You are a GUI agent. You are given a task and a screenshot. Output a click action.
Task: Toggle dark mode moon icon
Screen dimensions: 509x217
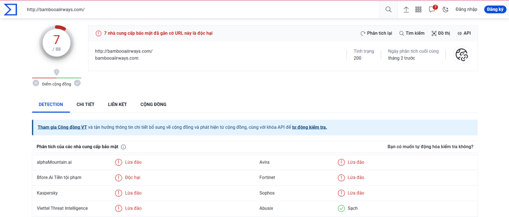(x=446, y=10)
